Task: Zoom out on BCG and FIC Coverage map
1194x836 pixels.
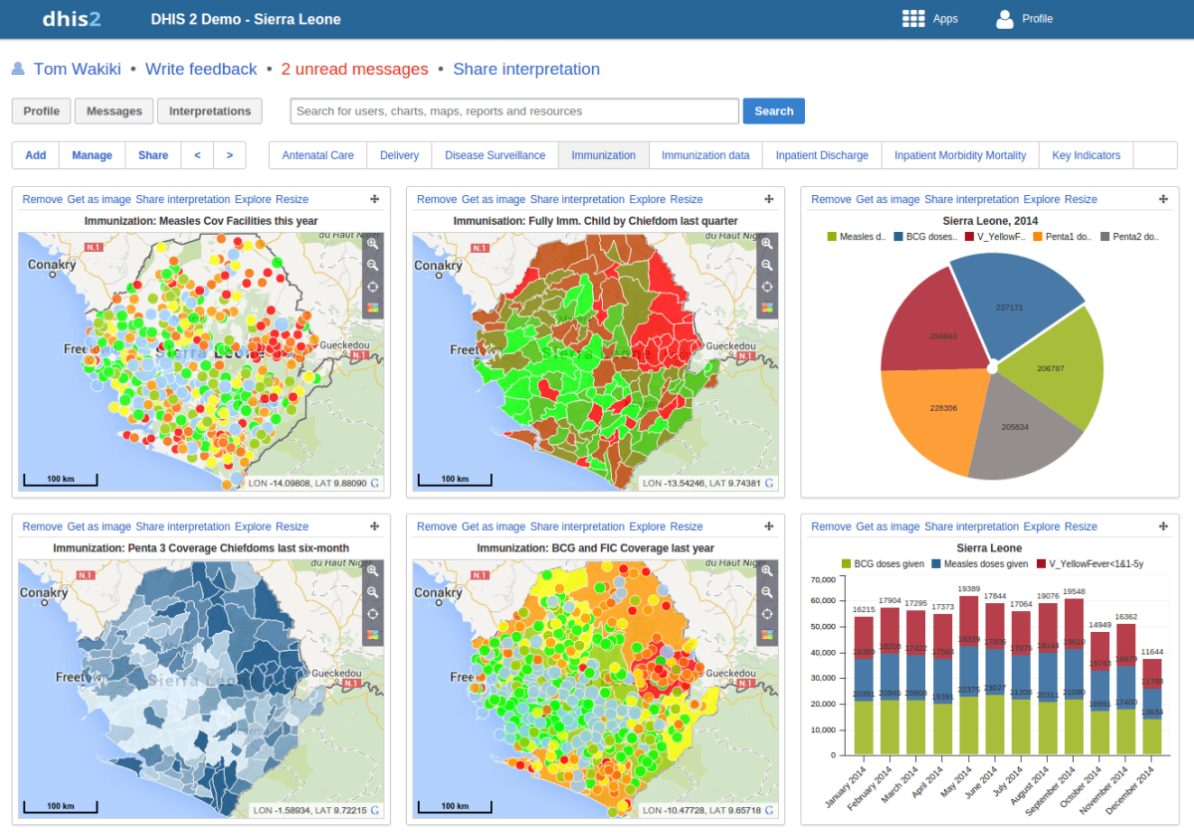Action: [767, 592]
